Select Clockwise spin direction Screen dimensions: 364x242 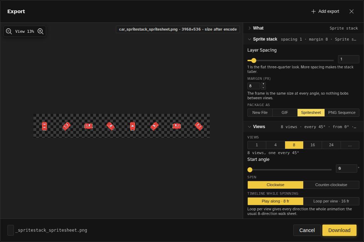tap(275, 185)
